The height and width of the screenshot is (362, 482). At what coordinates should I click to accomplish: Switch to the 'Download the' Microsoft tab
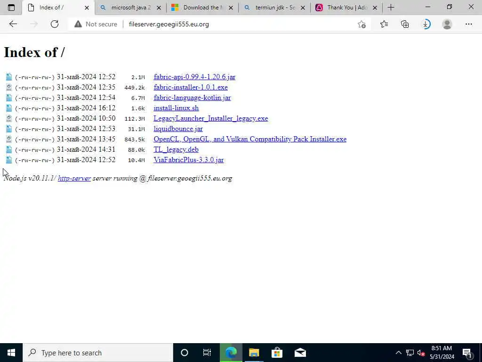[x=202, y=8]
